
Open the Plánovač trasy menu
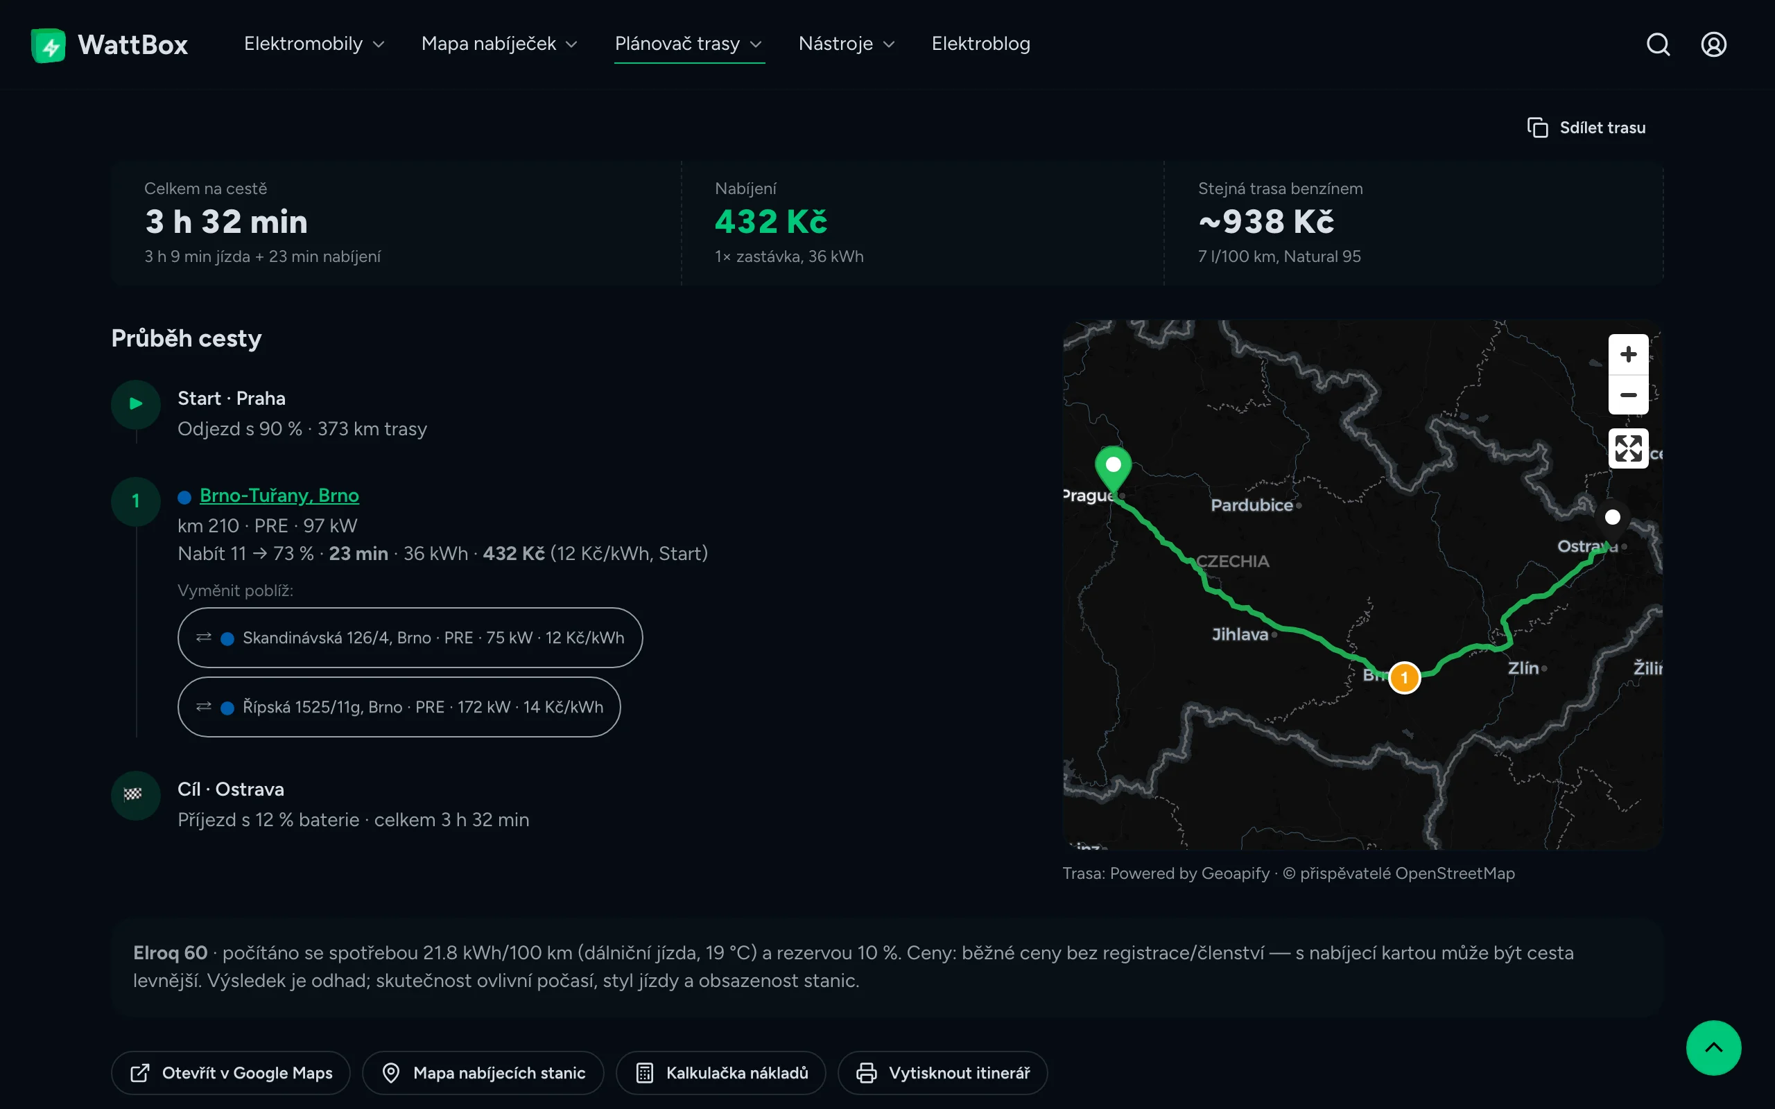tap(689, 44)
